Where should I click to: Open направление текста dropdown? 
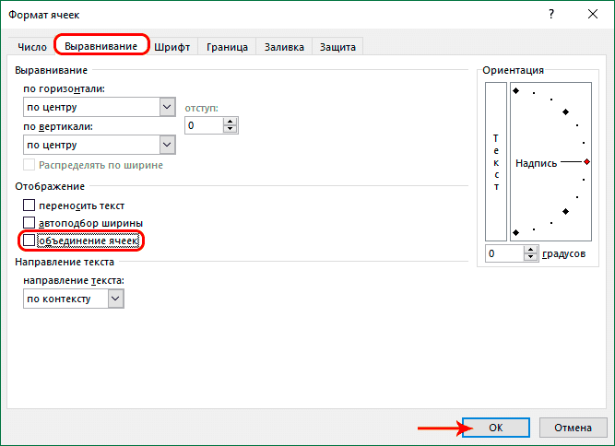click(x=115, y=299)
